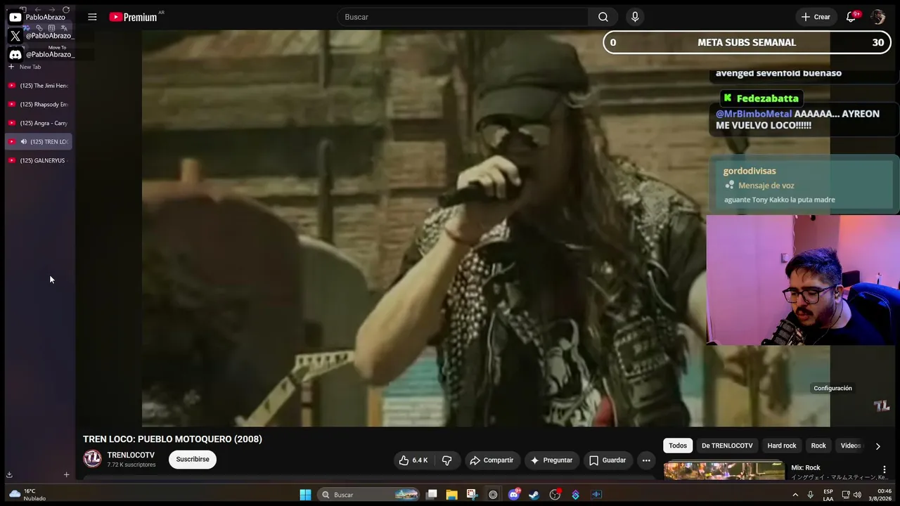Open the YouTube notifications bell
The width and height of the screenshot is (900, 506).
[851, 17]
